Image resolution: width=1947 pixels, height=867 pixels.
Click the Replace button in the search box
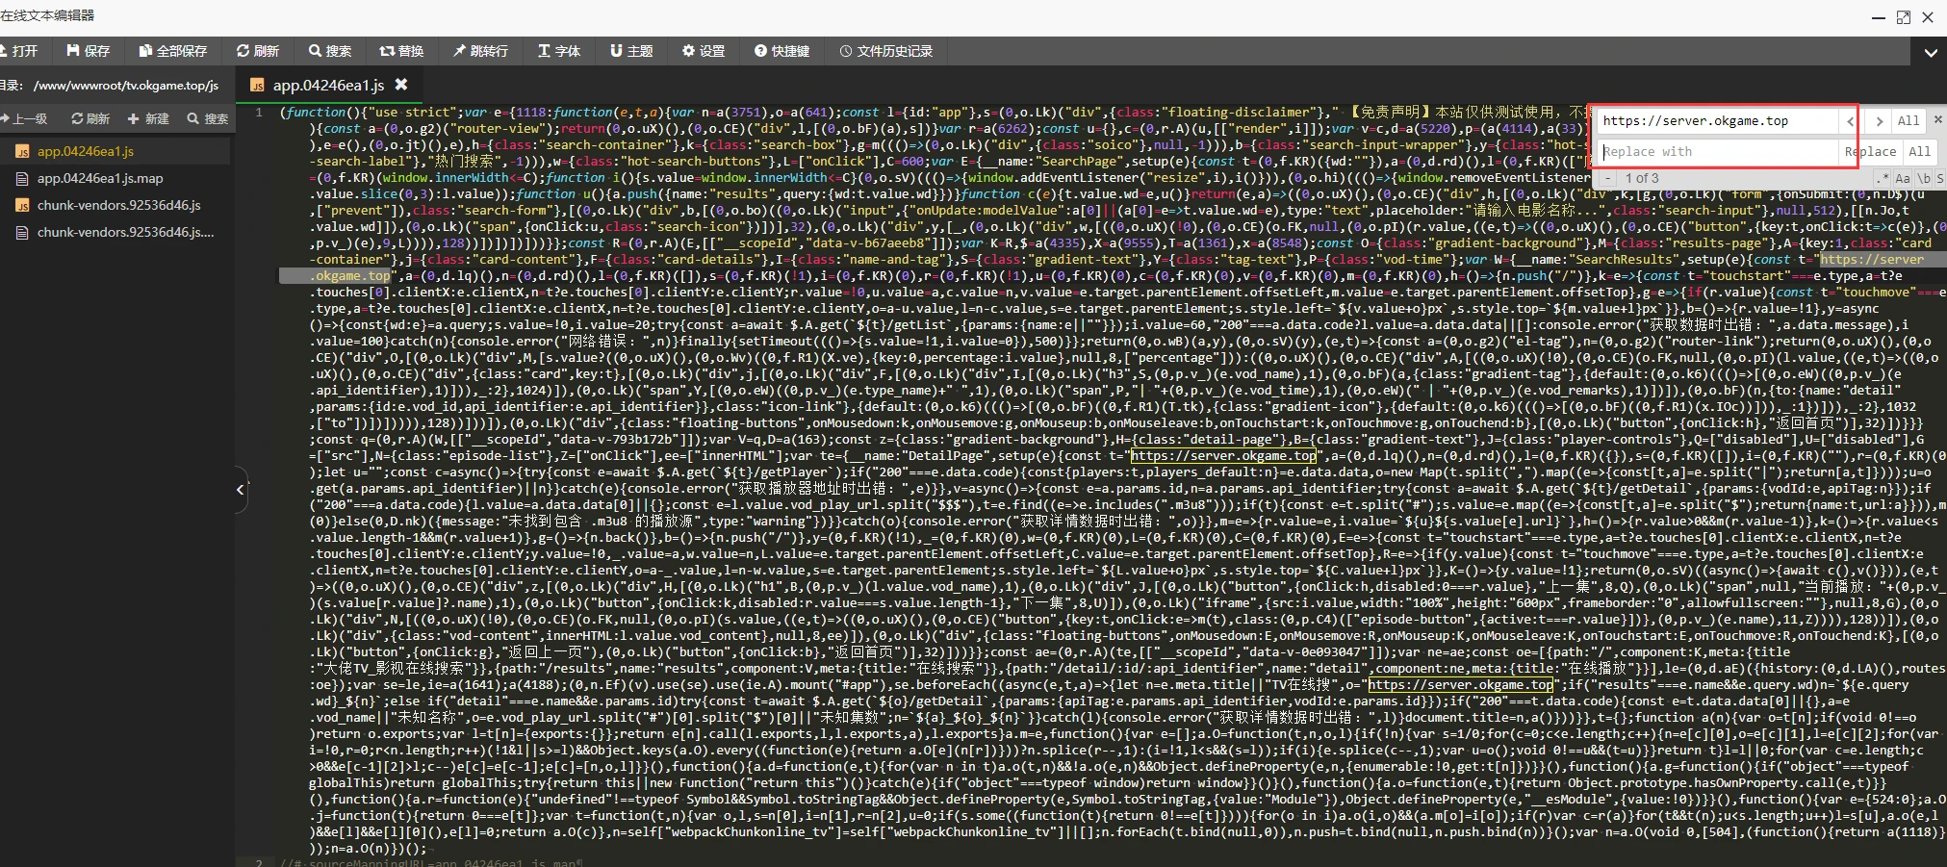pyautogui.click(x=1870, y=151)
